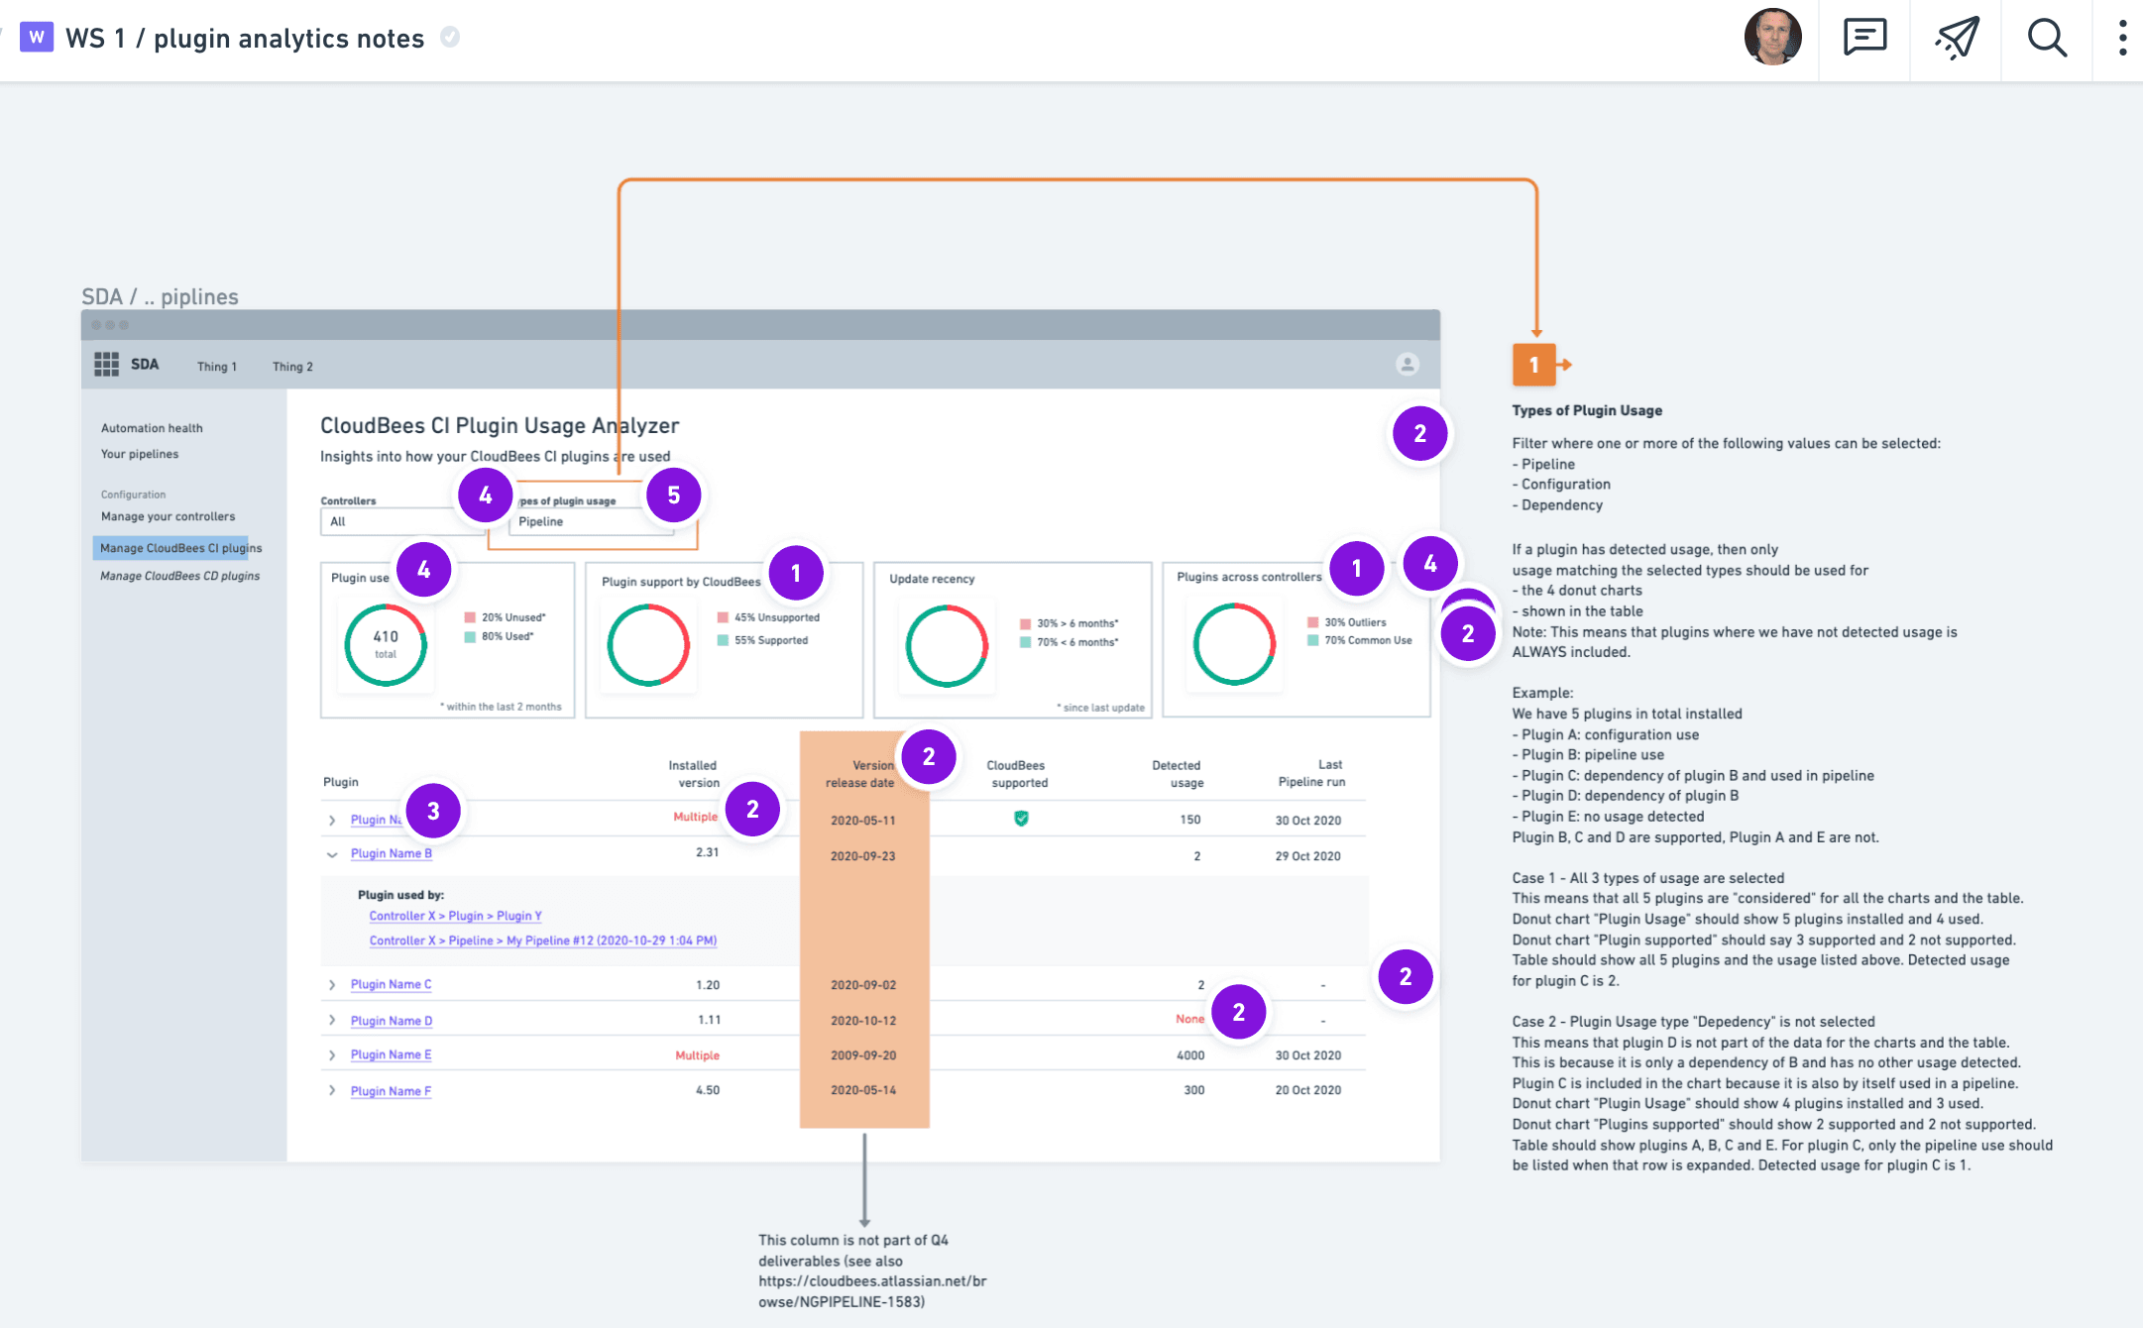This screenshot has width=2143, height=1328.
Task: Click the Plugin support by CloudBees donut
Action: click(x=648, y=645)
